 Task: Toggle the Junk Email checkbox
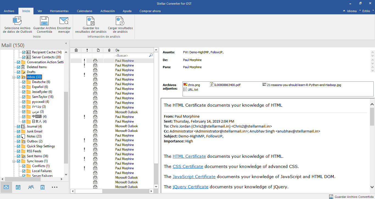pos(18,131)
